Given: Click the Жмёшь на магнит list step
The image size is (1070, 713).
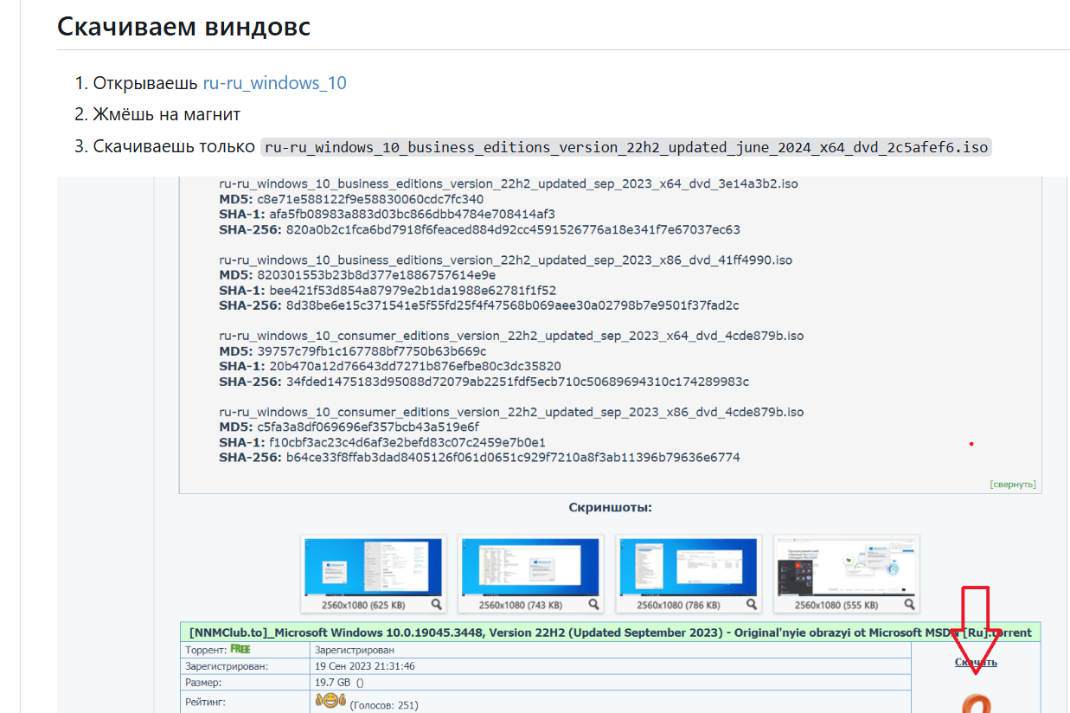Looking at the screenshot, I should pyautogui.click(x=167, y=114).
